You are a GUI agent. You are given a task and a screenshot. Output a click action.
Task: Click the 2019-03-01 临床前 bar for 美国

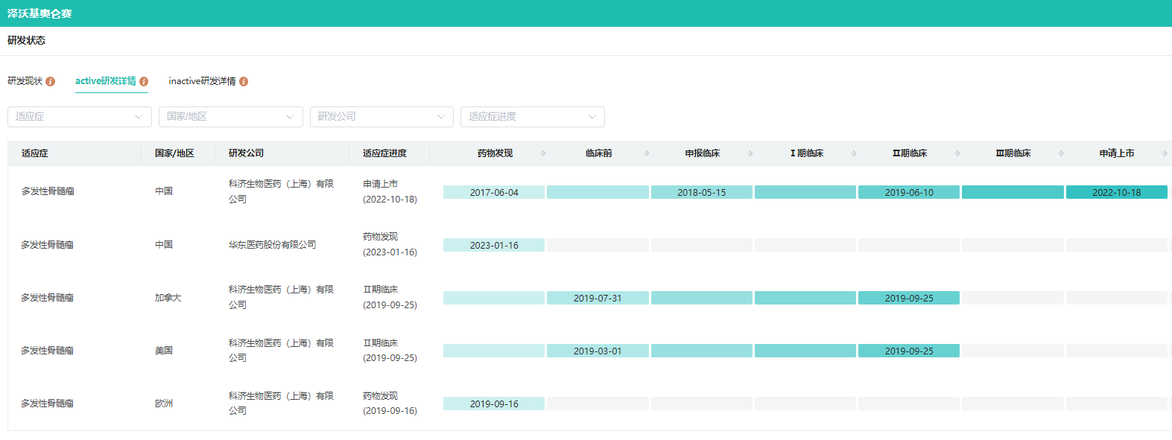597,351
